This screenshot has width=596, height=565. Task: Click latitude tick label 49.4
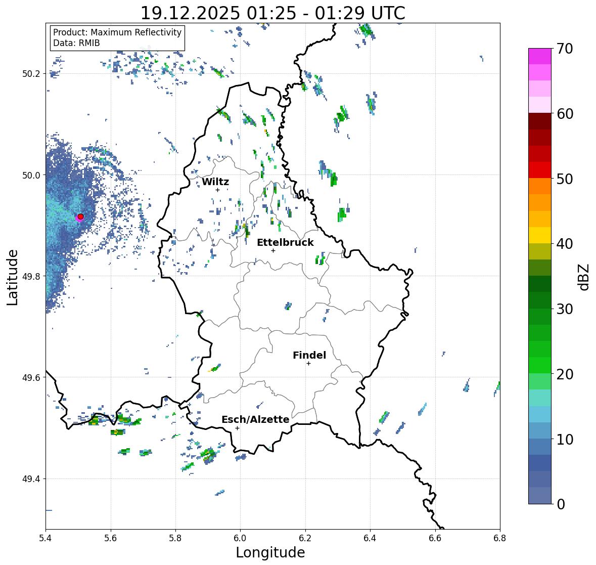pyautogui.click(x=31, y=479)
